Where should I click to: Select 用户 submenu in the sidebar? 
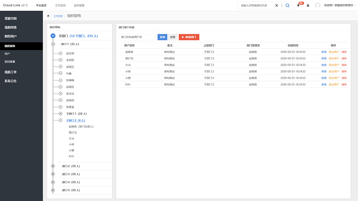(7, 54)
